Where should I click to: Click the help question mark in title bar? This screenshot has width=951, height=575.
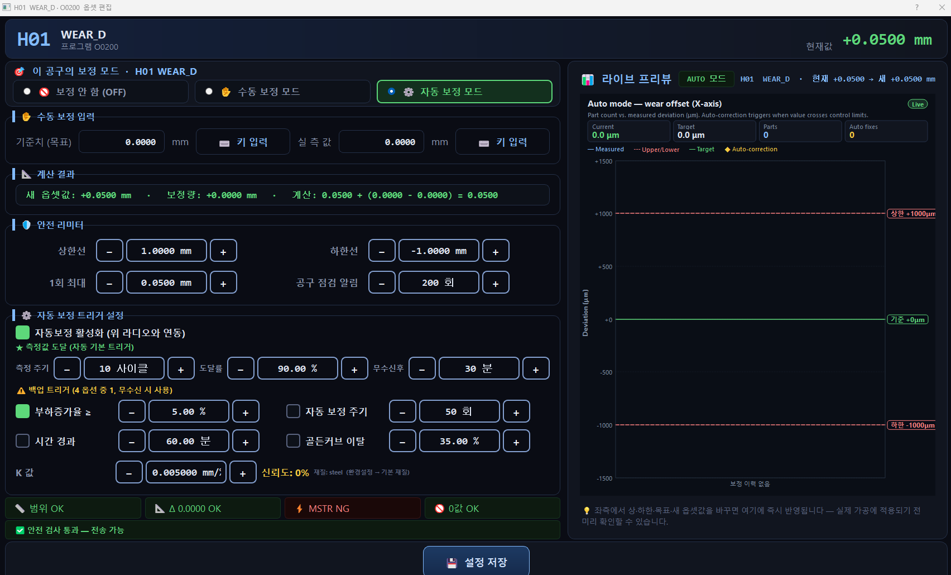pos(916,7)
